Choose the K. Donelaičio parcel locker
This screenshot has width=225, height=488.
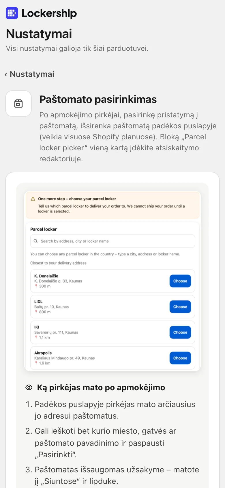point(180,281)
